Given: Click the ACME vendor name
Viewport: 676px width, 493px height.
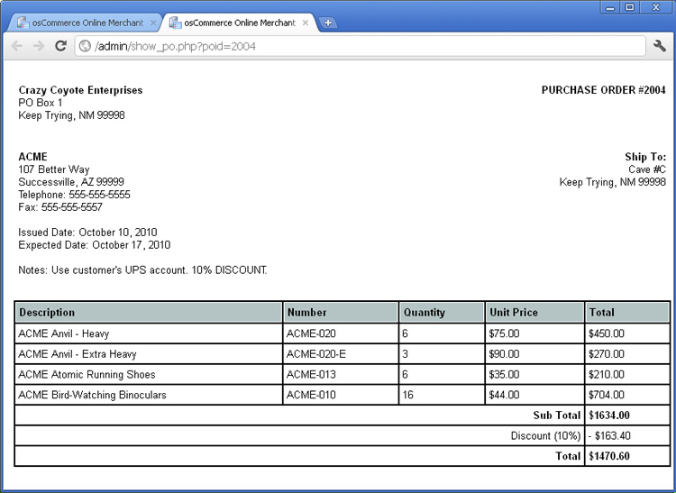Looking at the screenshot, I should [x=32, y=157].
